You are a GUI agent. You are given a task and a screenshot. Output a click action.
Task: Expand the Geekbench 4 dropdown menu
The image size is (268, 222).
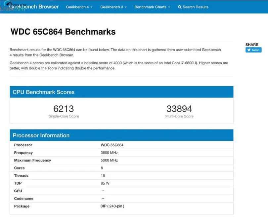click(79, 7)
